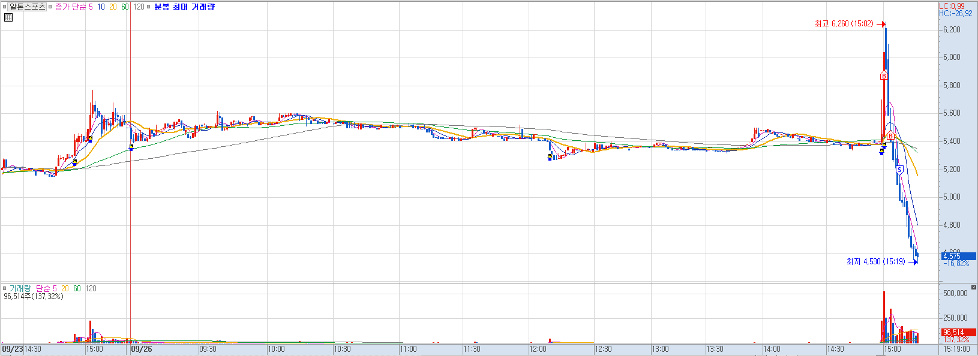Screen dimensions: 978x356
Task: Select the 종가 단순 moving average label
Action: coord(70,7)
